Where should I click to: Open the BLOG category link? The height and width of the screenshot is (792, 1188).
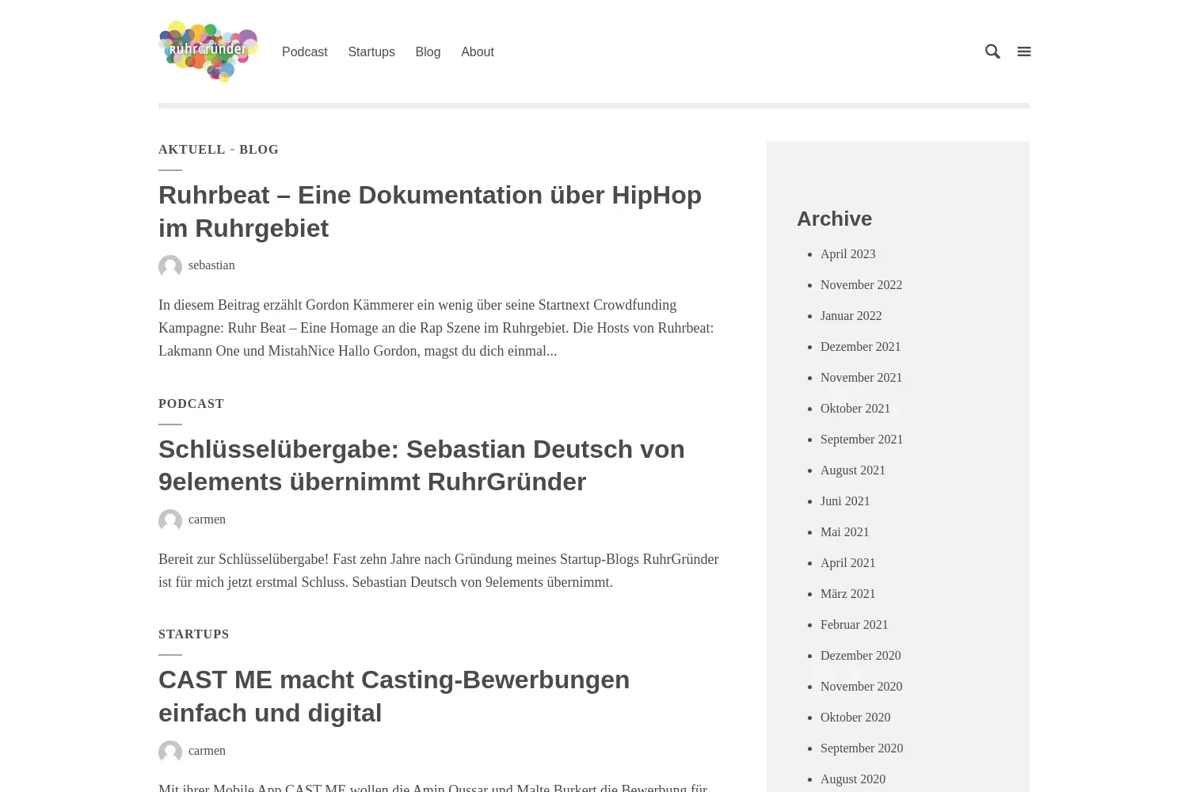(x=259, y=150)
